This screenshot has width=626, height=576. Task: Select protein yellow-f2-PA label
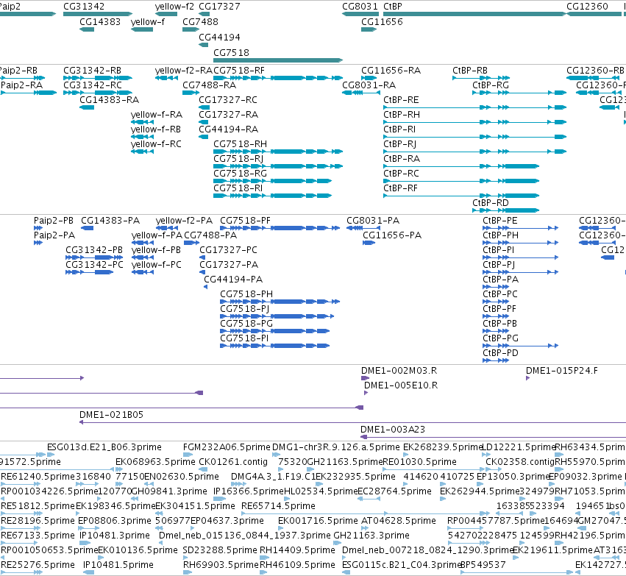[x=184, y=221]
